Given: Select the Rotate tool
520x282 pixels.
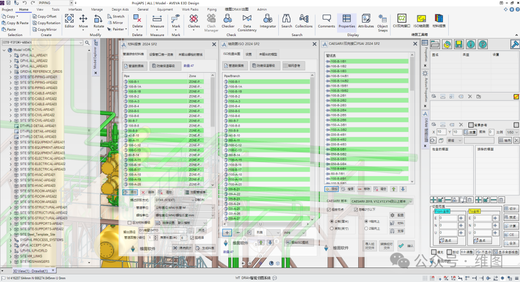Looking at the screenshot, I should coord(99,21).
